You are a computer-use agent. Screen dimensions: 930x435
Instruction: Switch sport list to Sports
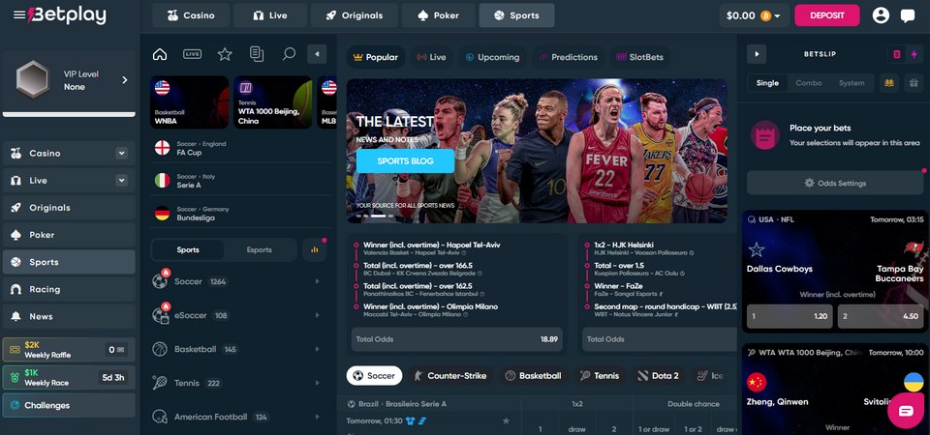[188, 249]
